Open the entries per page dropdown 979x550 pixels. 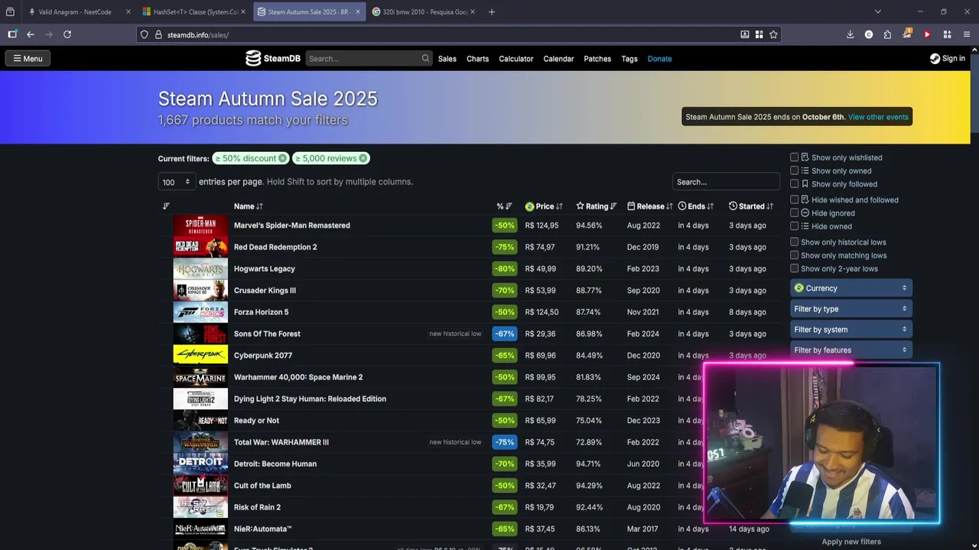(177, 182)
